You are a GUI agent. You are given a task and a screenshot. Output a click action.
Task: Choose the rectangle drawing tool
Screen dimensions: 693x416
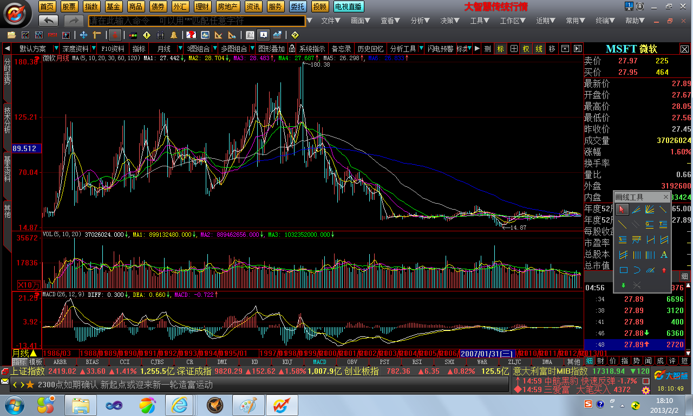pos(624,270)
